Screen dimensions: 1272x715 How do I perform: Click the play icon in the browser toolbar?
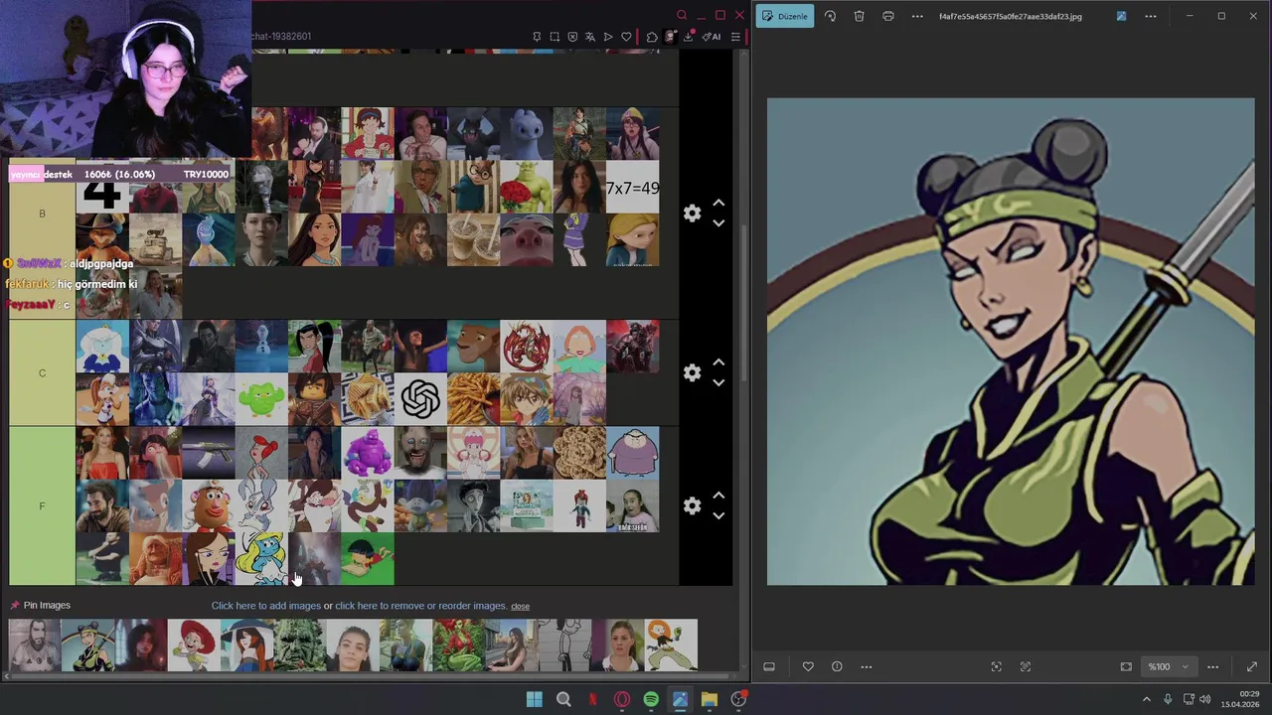click(x=608, y=37)
